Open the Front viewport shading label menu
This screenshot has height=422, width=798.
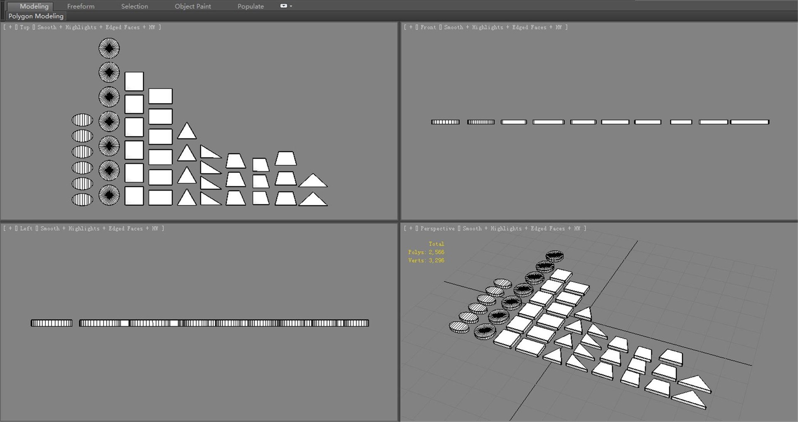[x=503, y=27]
